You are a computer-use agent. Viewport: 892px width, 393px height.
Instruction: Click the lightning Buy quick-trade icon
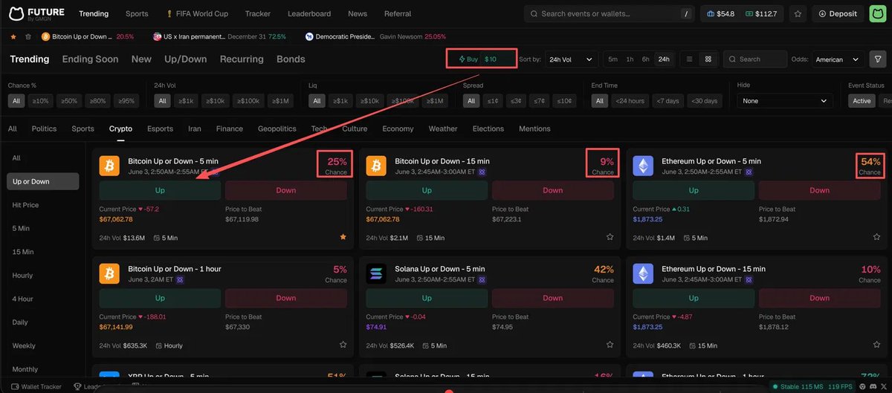tap(462, 59)
